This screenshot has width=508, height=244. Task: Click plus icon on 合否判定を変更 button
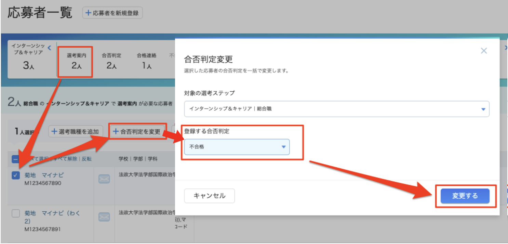116,132
